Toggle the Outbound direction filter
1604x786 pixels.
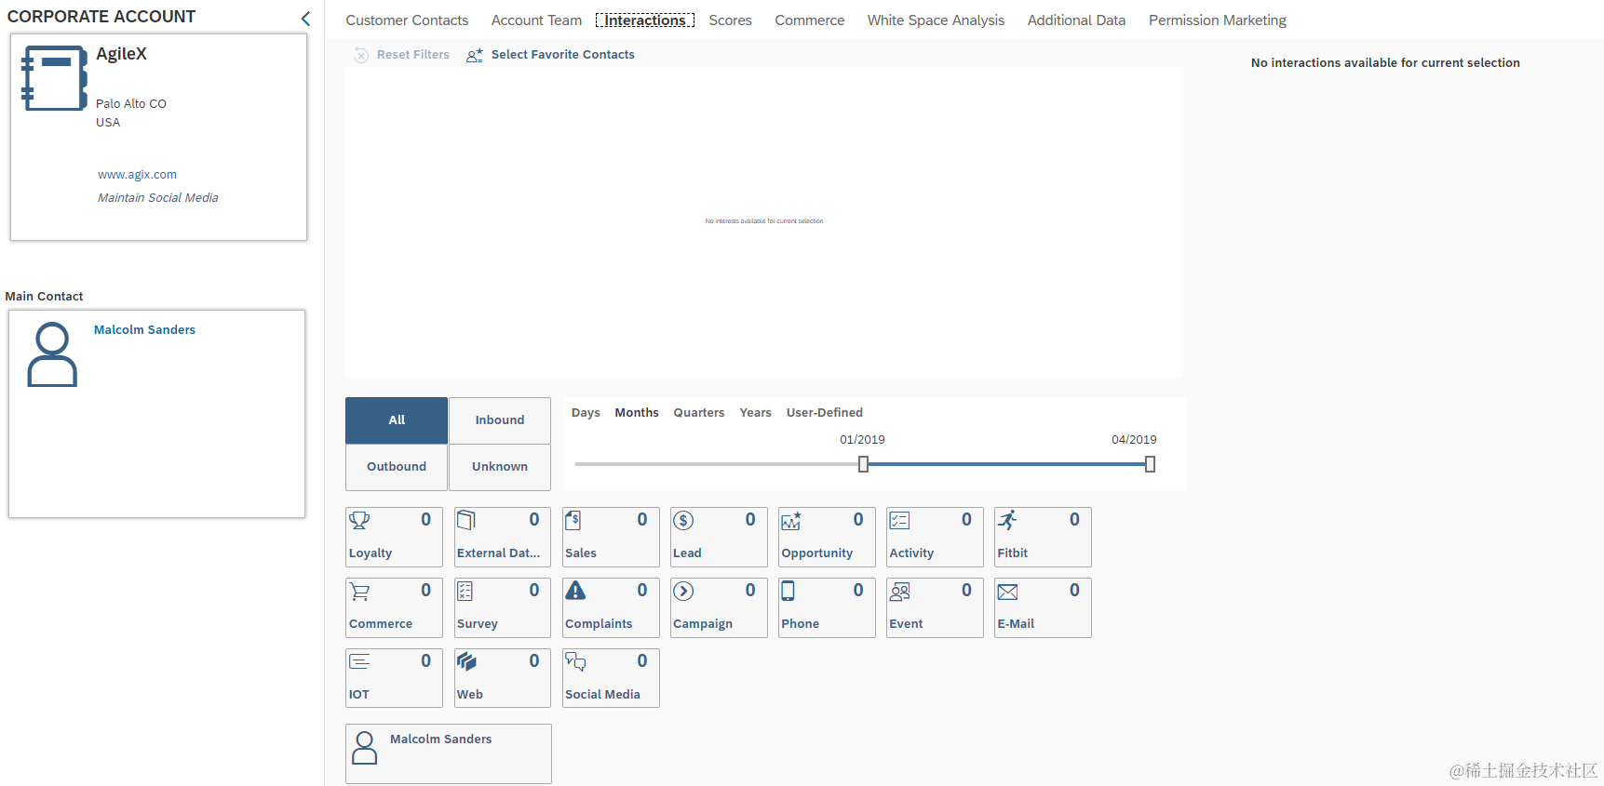click(397, 467)
